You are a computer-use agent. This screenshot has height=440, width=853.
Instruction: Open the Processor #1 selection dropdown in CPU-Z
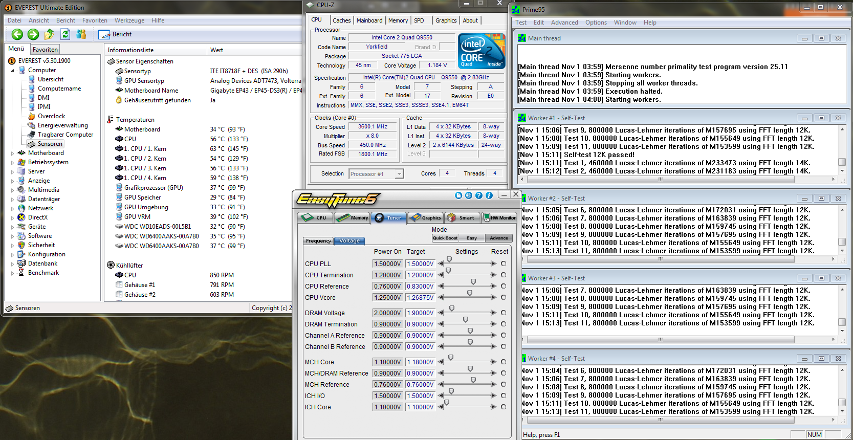376,174
